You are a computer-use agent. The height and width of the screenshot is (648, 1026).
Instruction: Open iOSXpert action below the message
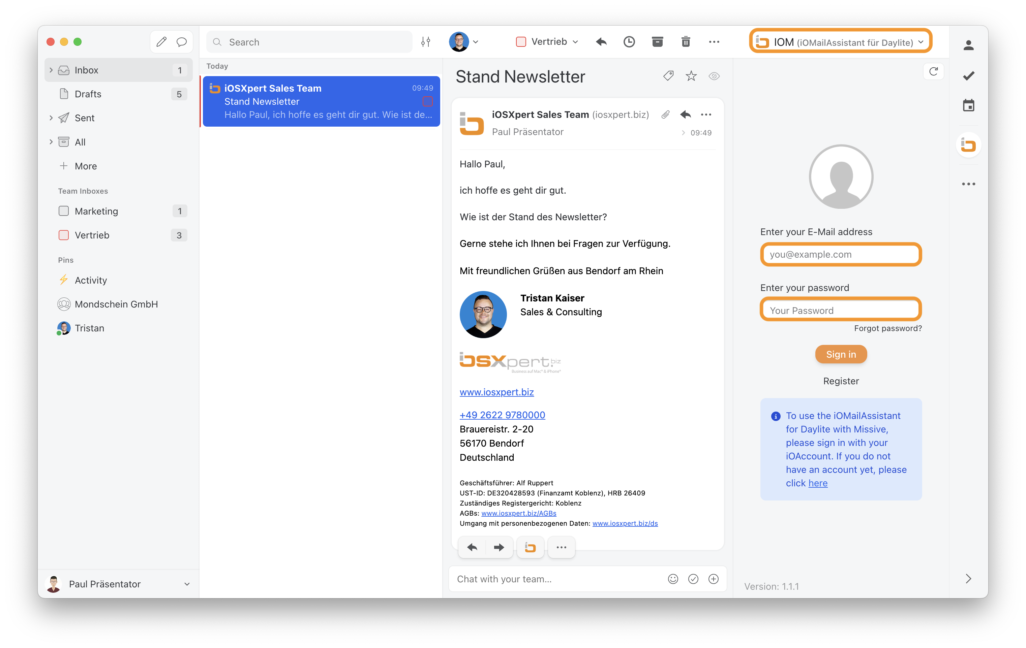(530, 547)
